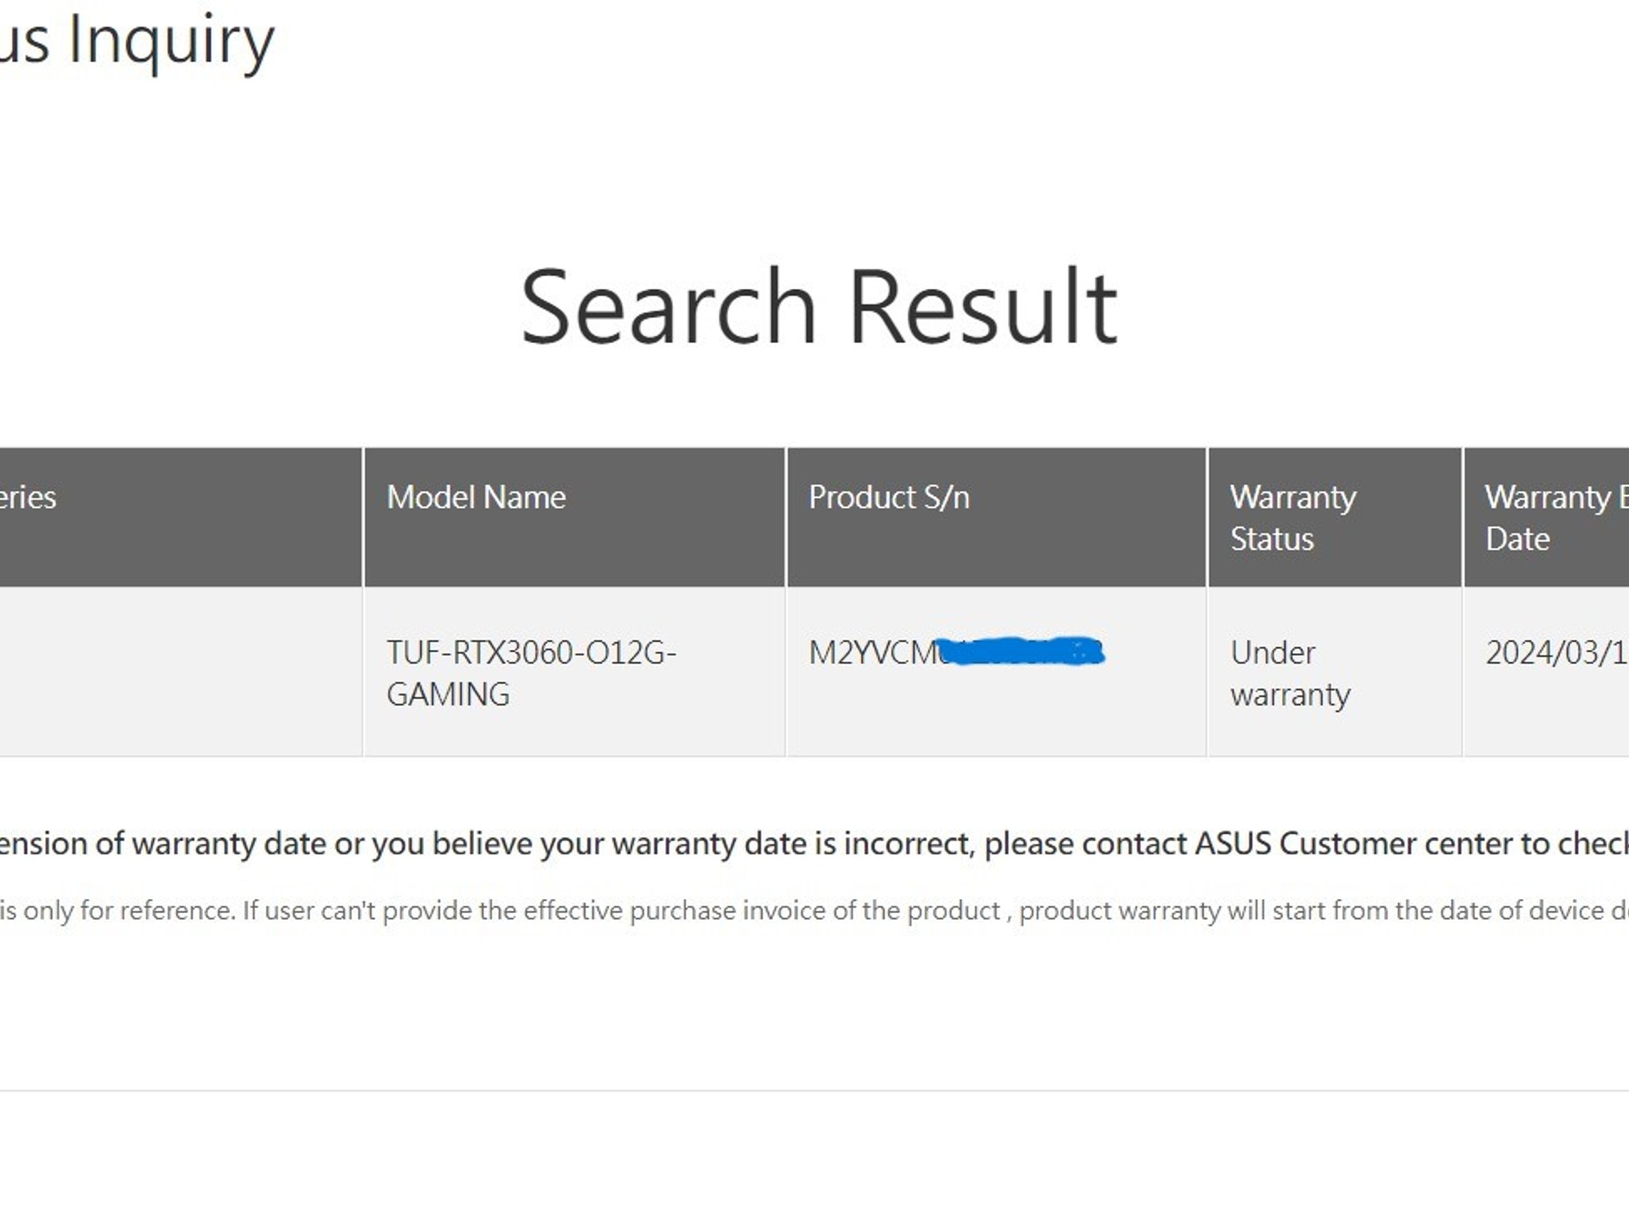The width and height of the screenshot is (1629, 1222).
Task: Select the Under warranty status cell
Action: click(1335, 672)
